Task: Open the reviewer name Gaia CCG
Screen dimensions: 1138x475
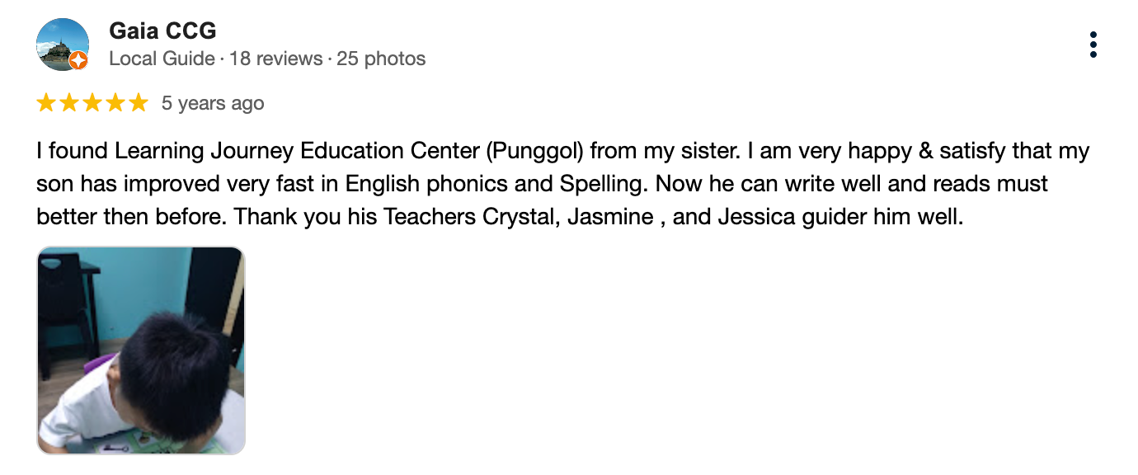Action: pos(162,31)
